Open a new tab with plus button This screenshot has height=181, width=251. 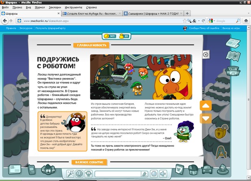pyautogui.click(x=187, y=13)
